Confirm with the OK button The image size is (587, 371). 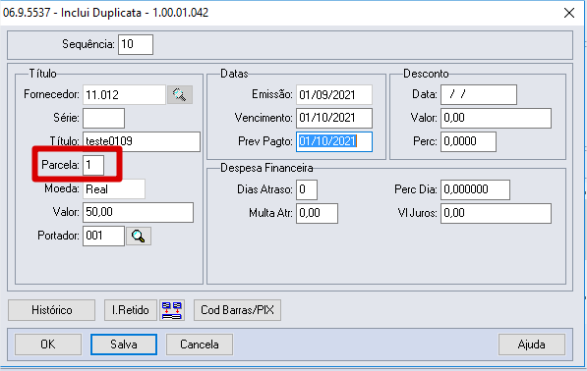coord(48,344)
